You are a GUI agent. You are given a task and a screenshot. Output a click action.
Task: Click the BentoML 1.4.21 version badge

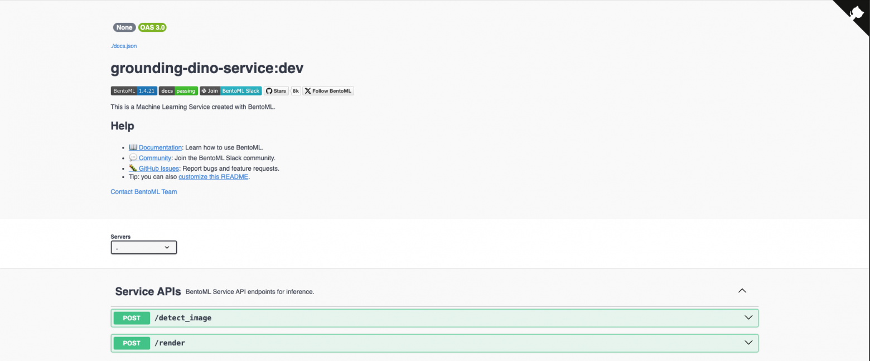[133, 90]
